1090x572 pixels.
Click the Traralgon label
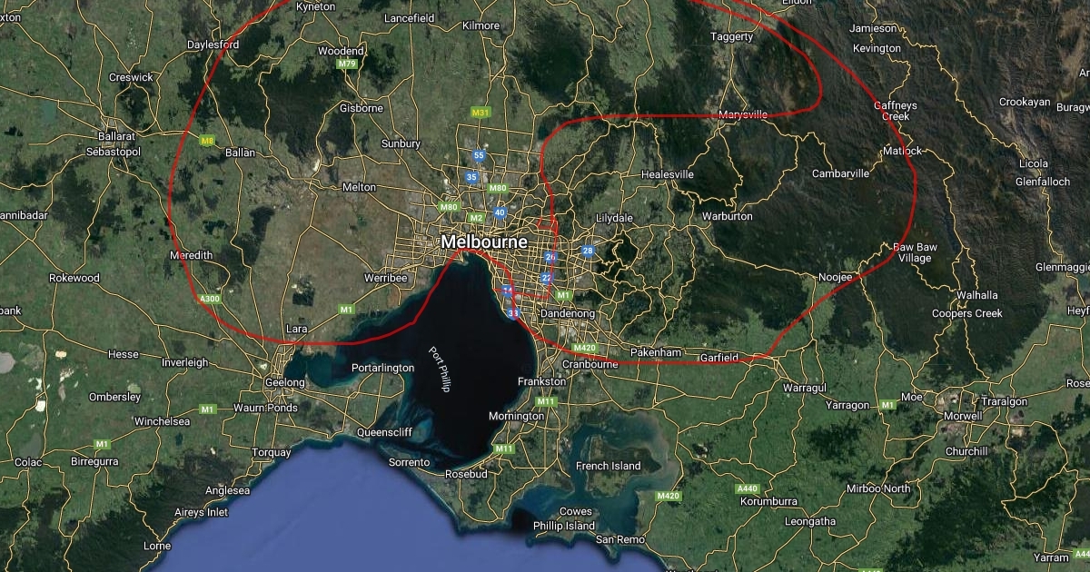click(1004, 401)
